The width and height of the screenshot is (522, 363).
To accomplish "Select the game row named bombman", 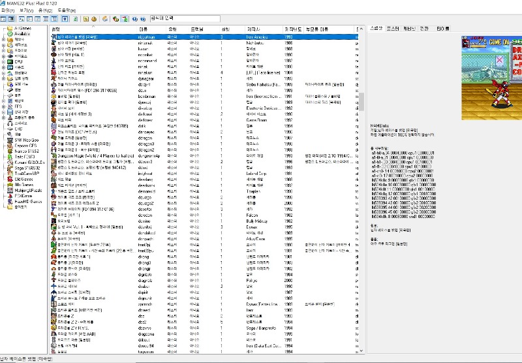I will 203,96.
